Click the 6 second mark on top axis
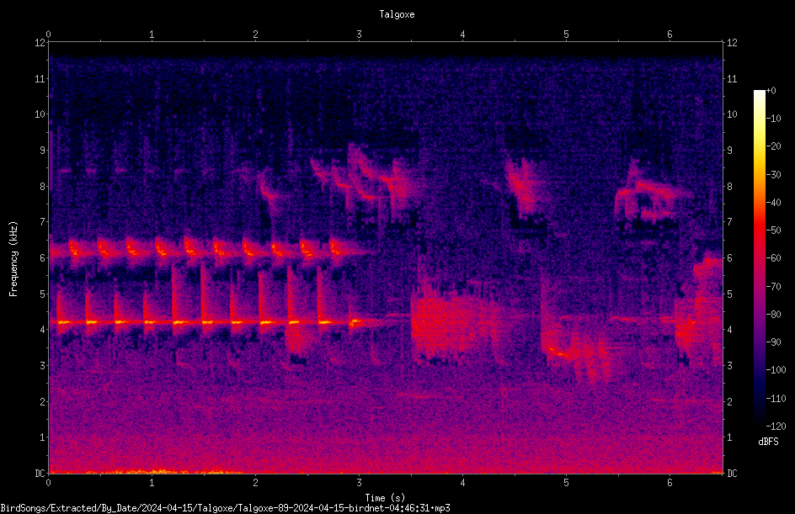This screenshot has height=514, width=795. pyautogui.click(x=670, y=34)
